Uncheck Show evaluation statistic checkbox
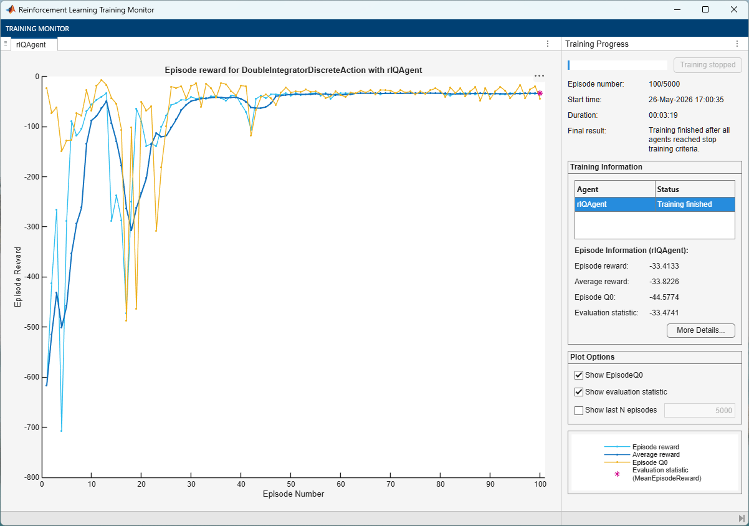 pos(579,392)
